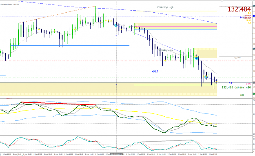Screen dimensions: 255x156
Task: Select the short blue line segment at far left
Action: pos(3,76)
